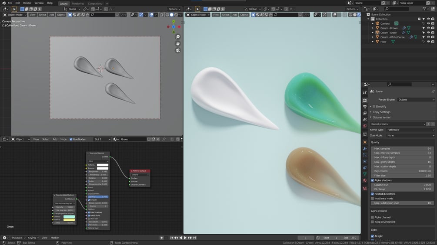Click the Max. samples value slider
437x245 pixels.
point(402,149)
